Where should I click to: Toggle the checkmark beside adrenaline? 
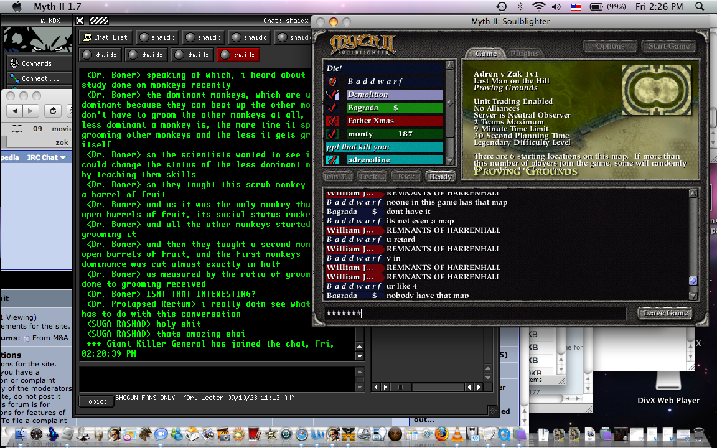tap(332, 160)
